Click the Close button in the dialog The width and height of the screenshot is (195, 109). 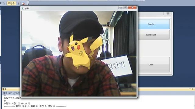[x=154, y=64]
